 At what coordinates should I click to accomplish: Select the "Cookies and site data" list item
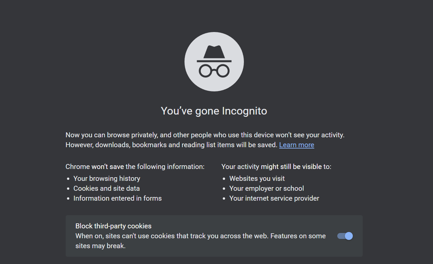[x=107, y=188]
